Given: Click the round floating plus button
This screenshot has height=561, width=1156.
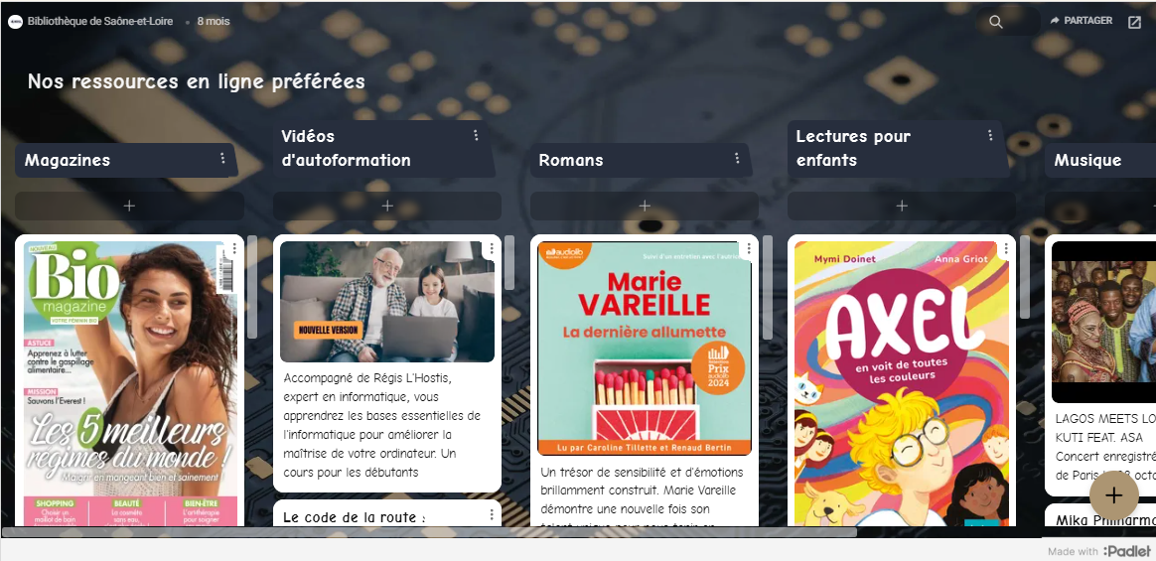Looking at the screenshot, I should 1113,495.
